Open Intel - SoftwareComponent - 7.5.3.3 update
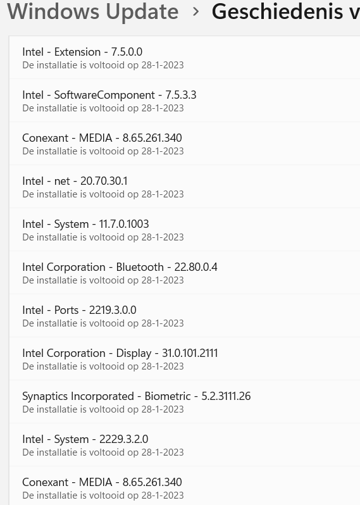 point(185,101)
